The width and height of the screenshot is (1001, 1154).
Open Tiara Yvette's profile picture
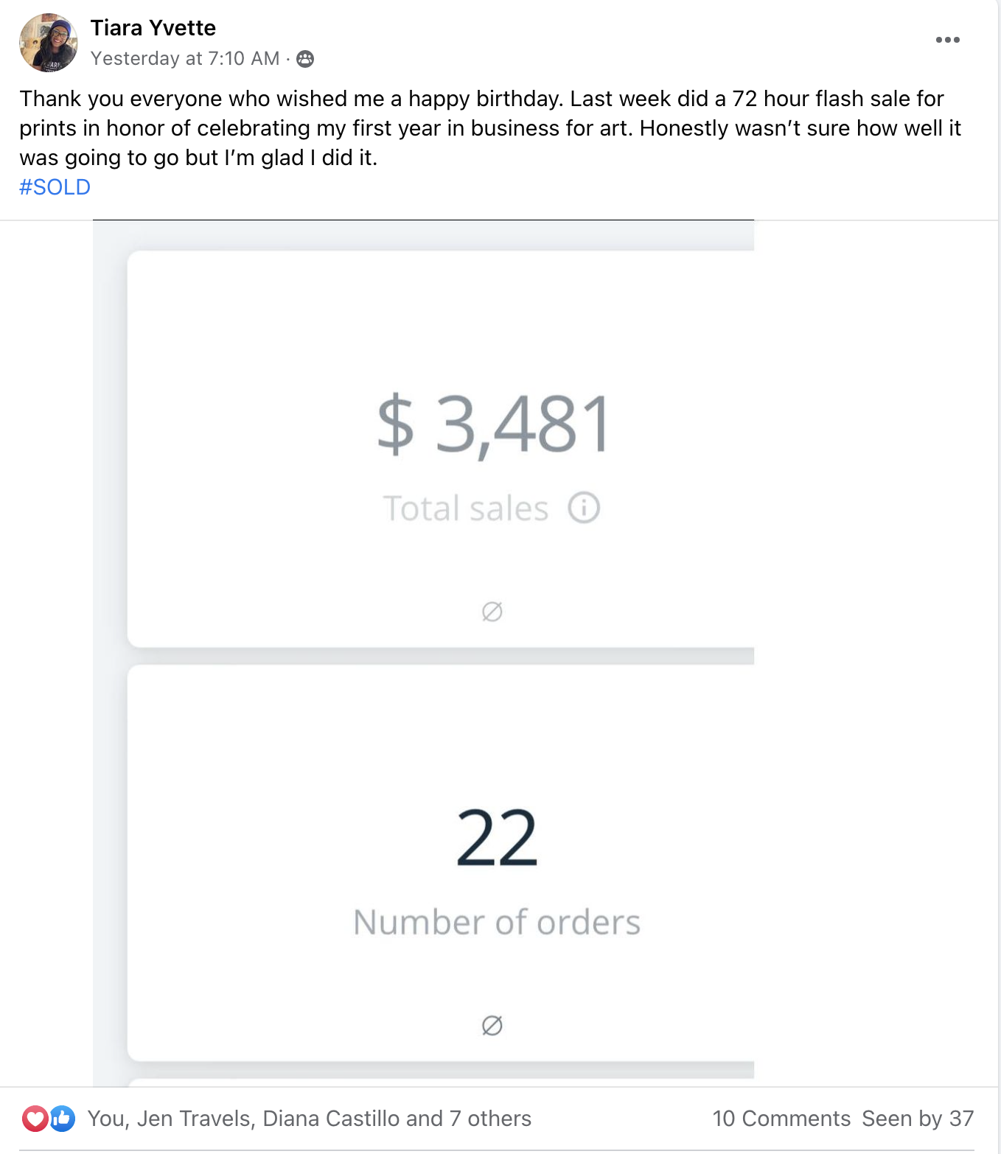49,43
